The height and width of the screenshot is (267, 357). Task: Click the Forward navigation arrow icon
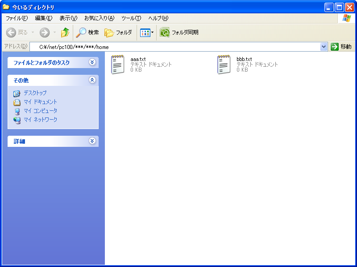tap(45, 32)
